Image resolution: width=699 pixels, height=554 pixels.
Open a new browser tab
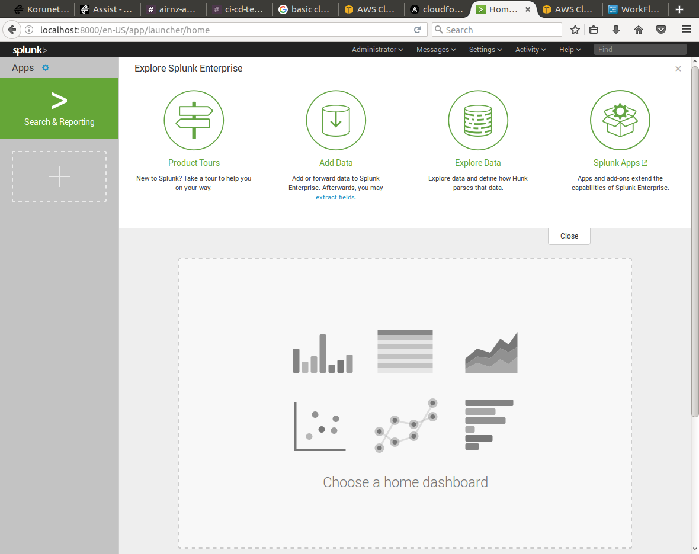pos(679,9)
